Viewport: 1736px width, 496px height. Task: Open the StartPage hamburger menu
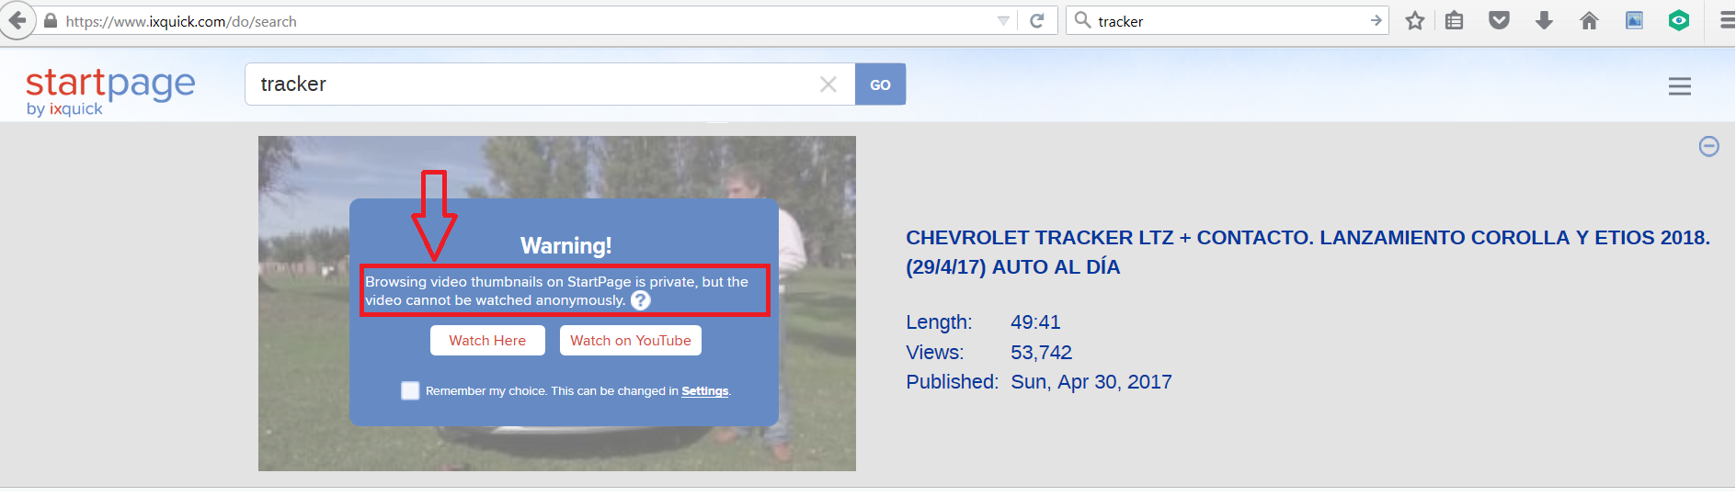pyautogui.click(x=1680, y=86)
